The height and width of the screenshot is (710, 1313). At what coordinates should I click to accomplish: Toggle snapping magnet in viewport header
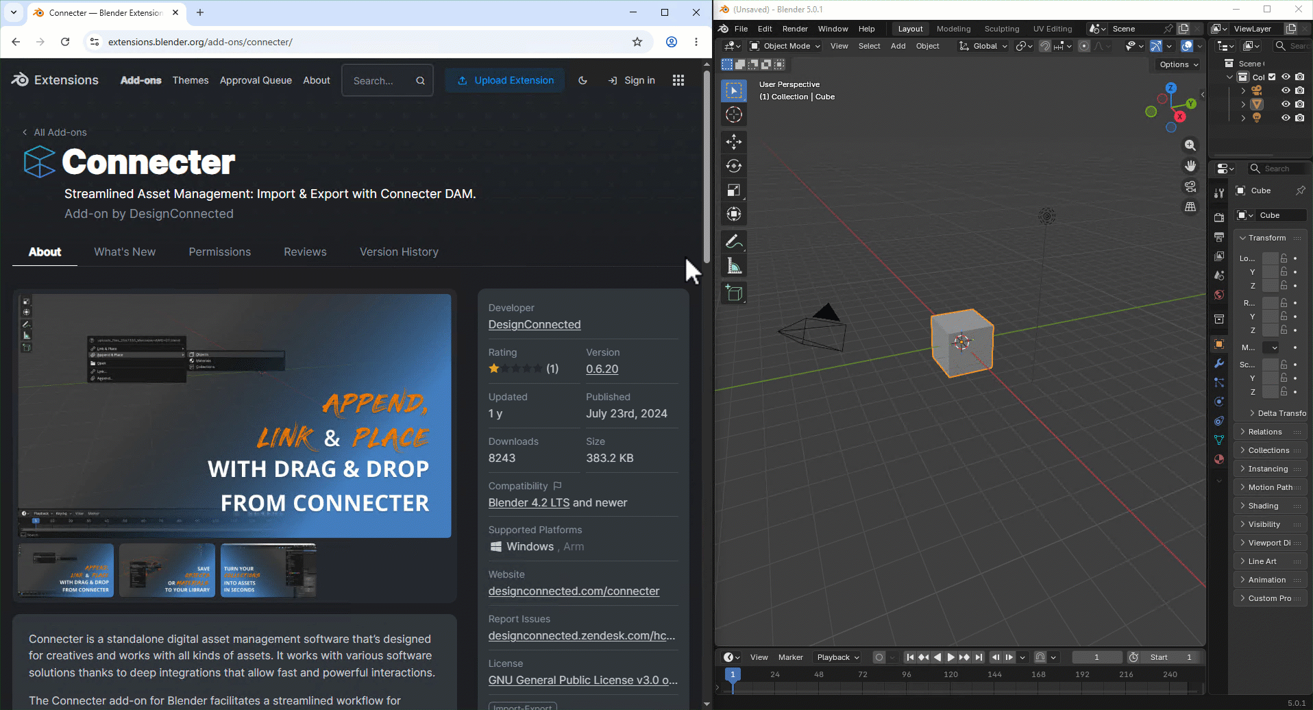point(1045,46)
